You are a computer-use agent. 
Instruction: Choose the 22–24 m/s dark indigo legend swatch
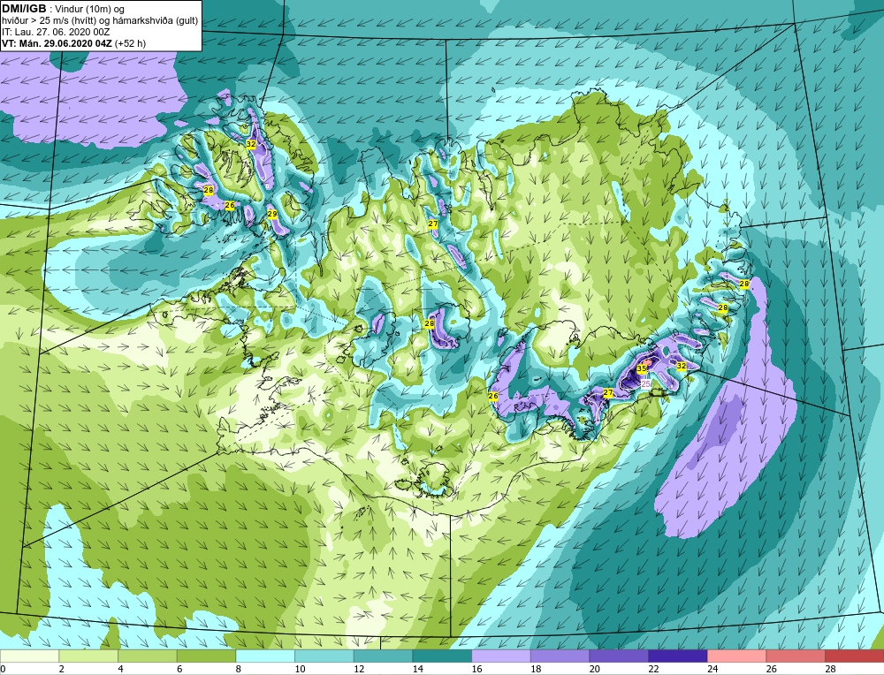click(678, 656)
